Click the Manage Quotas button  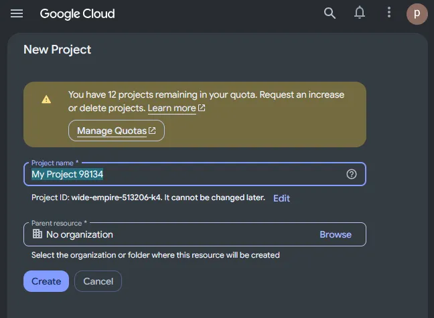117,131
